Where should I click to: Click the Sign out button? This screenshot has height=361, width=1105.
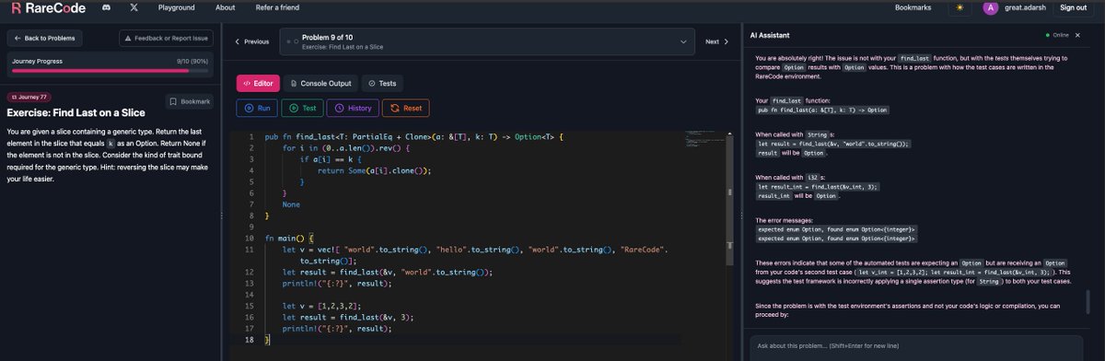pos(1073,8)
